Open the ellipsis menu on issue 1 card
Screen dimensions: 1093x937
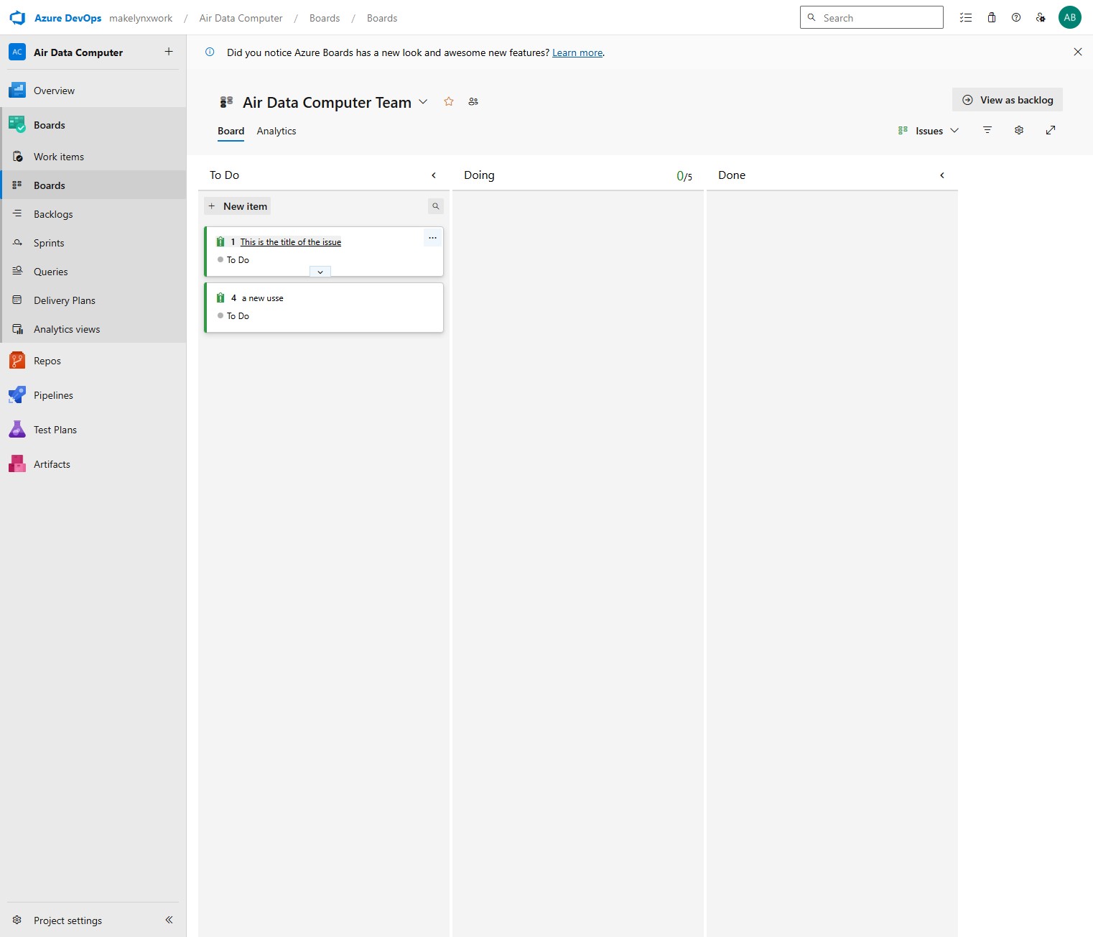coord(432,238)
